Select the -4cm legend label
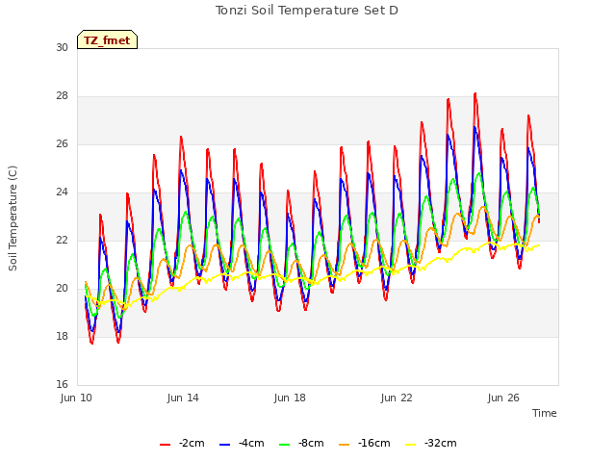616x462 pixels. click(251, 443)
